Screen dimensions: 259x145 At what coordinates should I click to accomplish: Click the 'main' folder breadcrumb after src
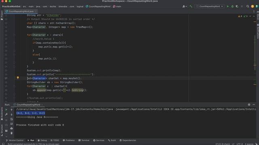tap(31, 6)
